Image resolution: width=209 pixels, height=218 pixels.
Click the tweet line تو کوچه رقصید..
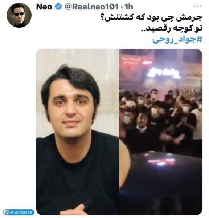(172, 28)
